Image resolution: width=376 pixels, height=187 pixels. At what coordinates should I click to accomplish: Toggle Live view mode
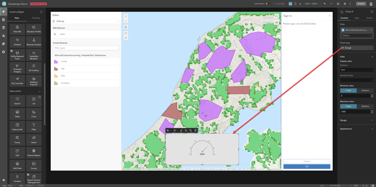tap(279, 4)
